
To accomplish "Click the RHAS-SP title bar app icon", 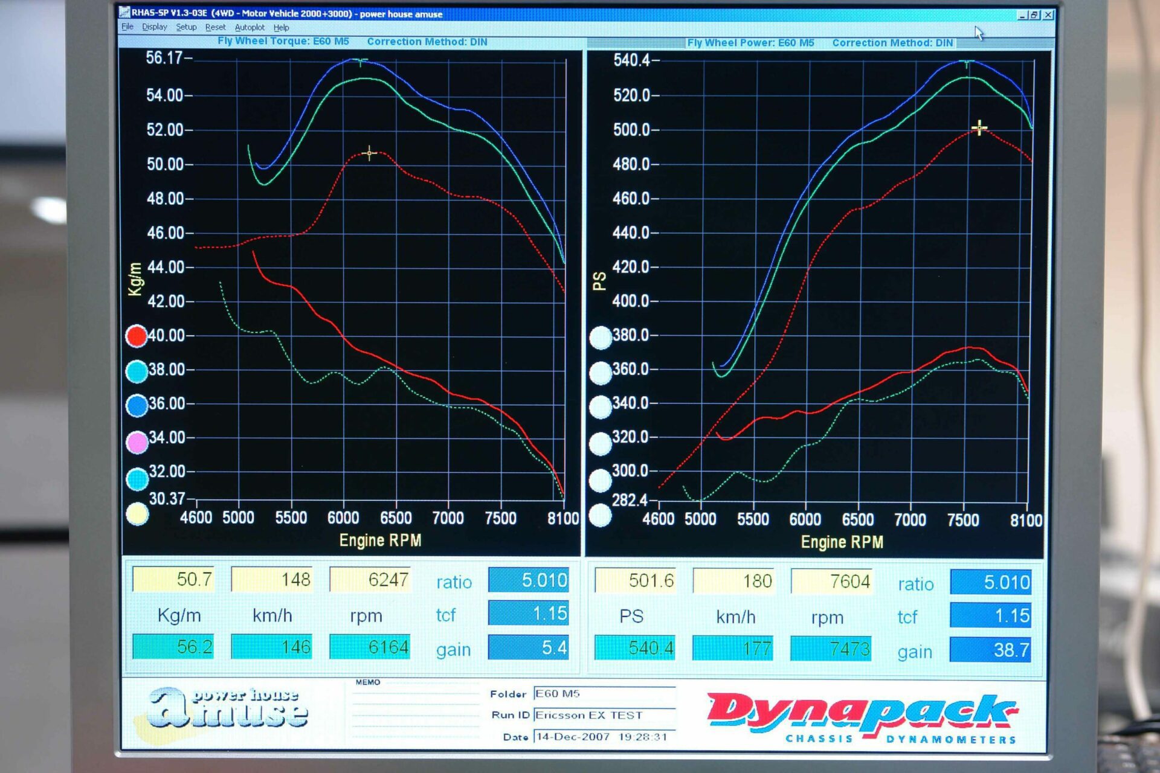I will click(125, 12).
